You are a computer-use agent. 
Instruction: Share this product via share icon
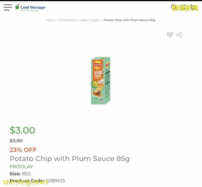[x=179, y=35]
